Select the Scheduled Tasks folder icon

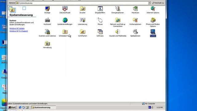65,33
